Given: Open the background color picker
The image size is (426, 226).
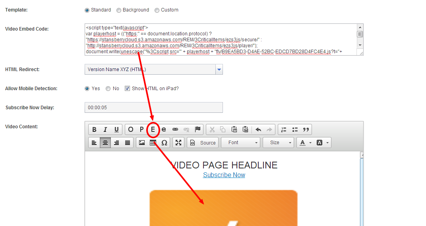Looking at the screenshot, I should point(322,143).
